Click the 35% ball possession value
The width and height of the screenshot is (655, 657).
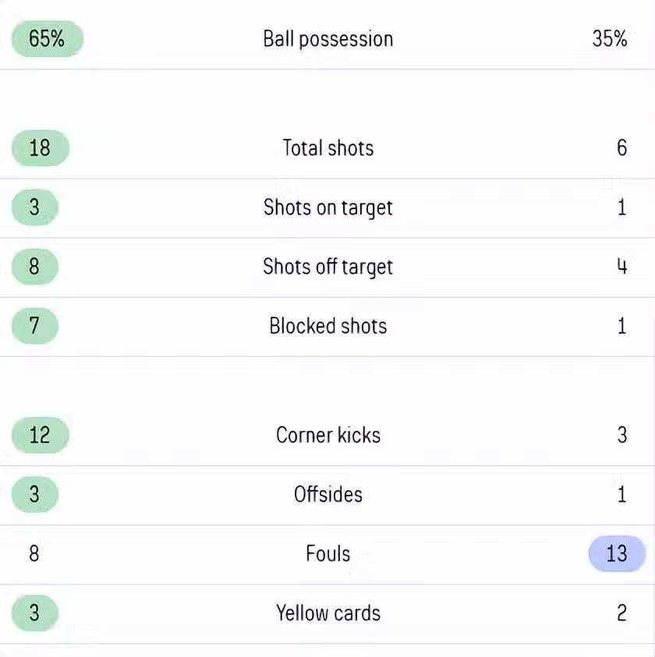pos(609,39)
